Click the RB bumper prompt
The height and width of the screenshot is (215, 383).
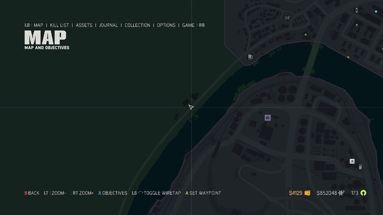pos(202,25)
